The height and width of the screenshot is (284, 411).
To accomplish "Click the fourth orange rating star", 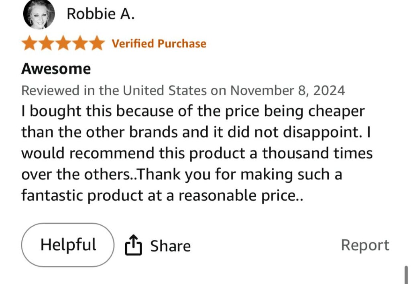I will [x=79, y=43].
